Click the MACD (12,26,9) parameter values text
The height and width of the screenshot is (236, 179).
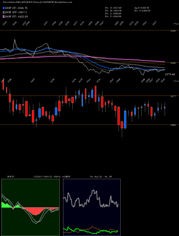pyautogui.click(x=50, y=177)
